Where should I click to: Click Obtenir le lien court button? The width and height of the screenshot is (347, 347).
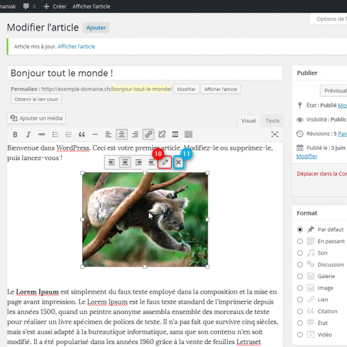coord(36,99)
